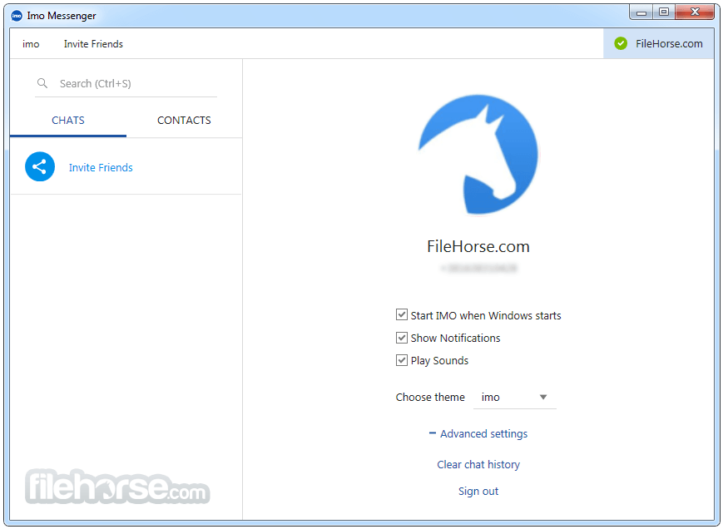Click the green online status checkmark icon
This screenshot has width=723, height=529.
pyautogui.click(x=621, y=44)
